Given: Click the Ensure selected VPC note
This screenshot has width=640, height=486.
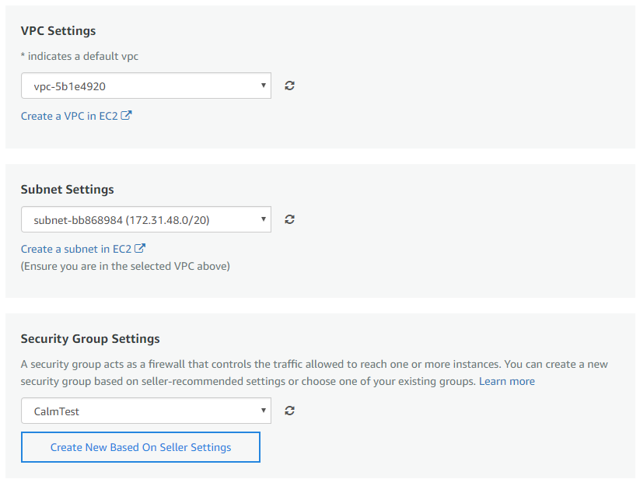Looking at the screenshot, I should pos(125,267).
